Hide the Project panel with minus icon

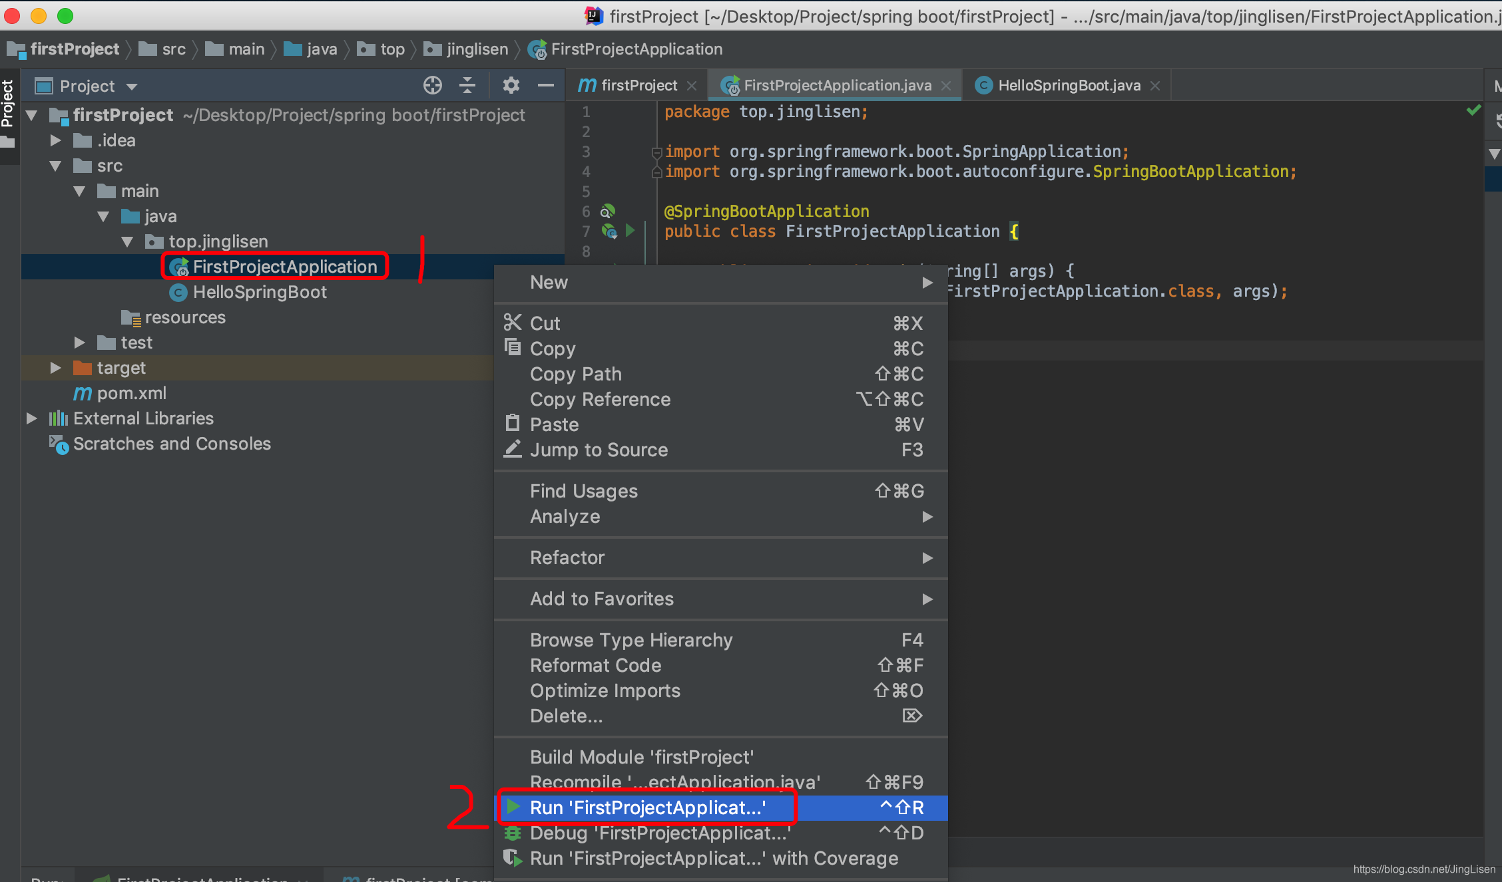(546, 85)
